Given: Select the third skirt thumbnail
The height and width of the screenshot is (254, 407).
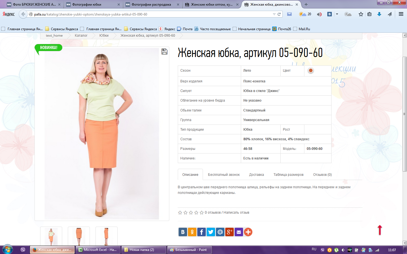Looking at the screenshot, I should click(107, 236).
